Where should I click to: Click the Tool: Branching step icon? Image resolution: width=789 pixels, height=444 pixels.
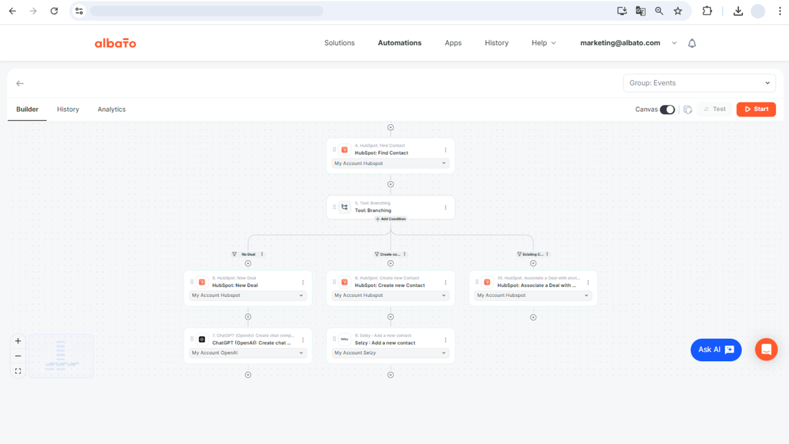(x=345, y=207)
